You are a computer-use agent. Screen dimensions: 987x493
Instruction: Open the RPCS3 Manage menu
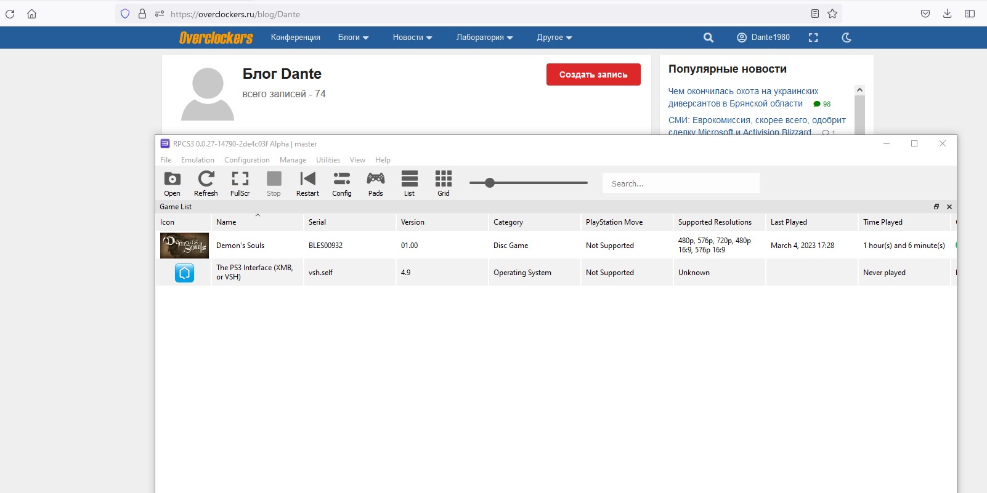click(293, 160)
